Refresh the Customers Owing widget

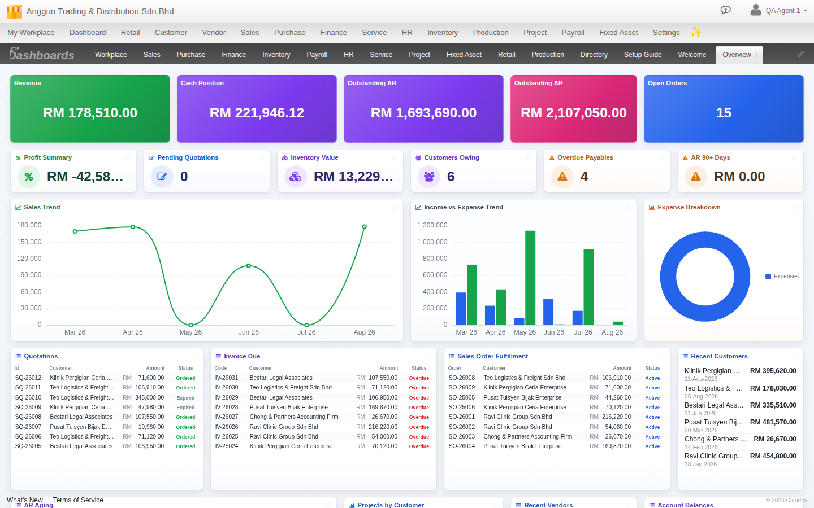528,157
